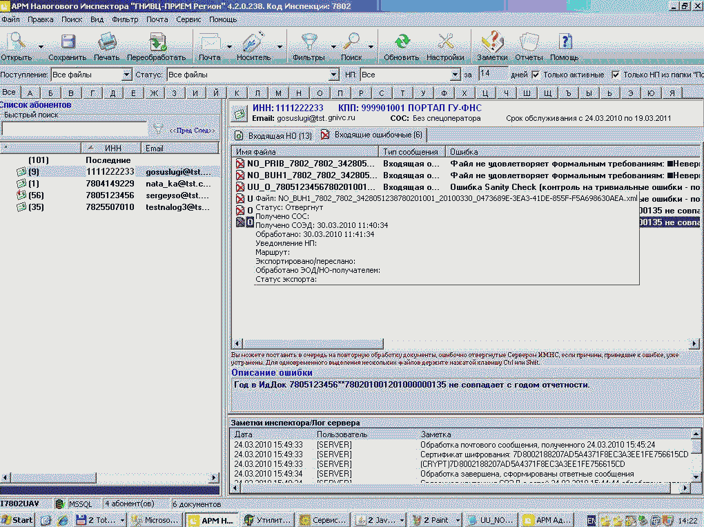Click the Быстрый поиск input field

tap(75, 128)
